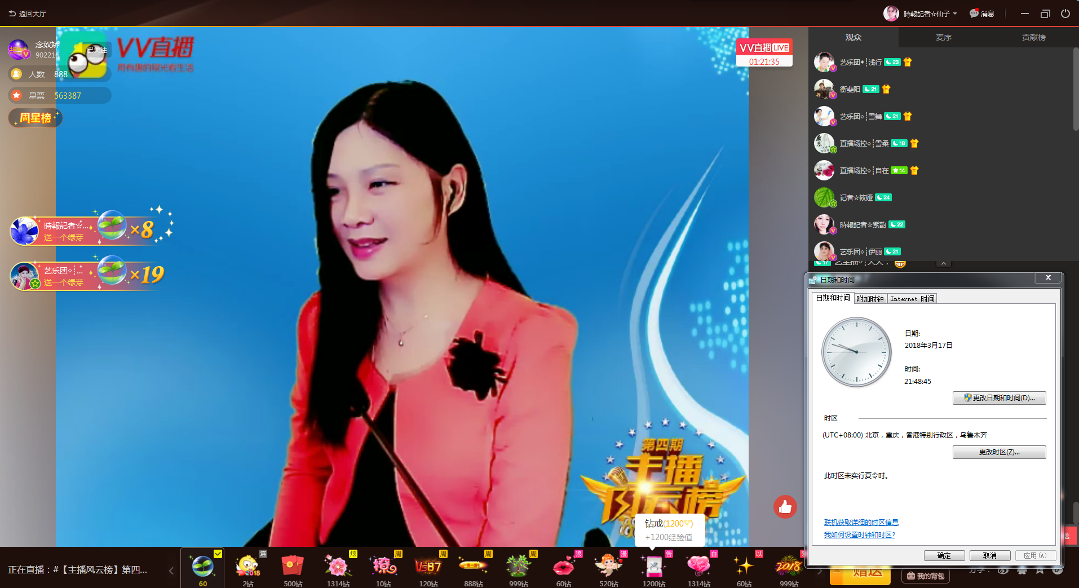Click the analog clock in date dialog
Viewport: 1079px width, 588px height.
click(x=856, y=352)
